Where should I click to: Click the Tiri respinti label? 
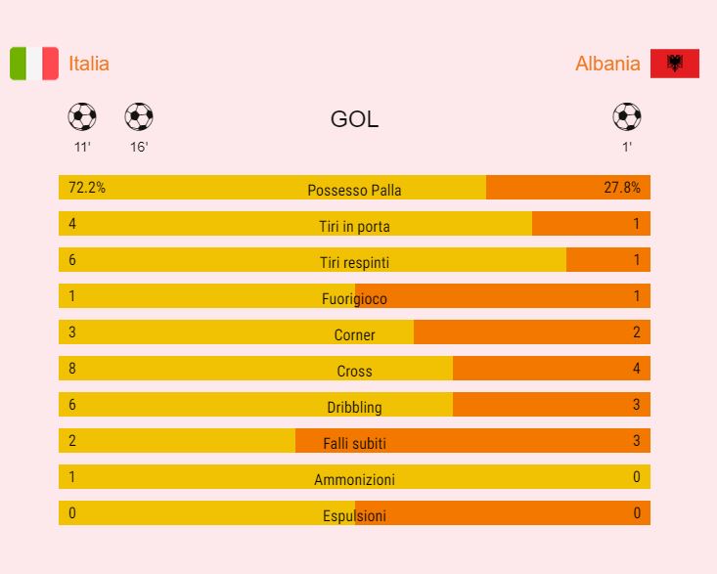pyautogui.click(x=354, y=262)
